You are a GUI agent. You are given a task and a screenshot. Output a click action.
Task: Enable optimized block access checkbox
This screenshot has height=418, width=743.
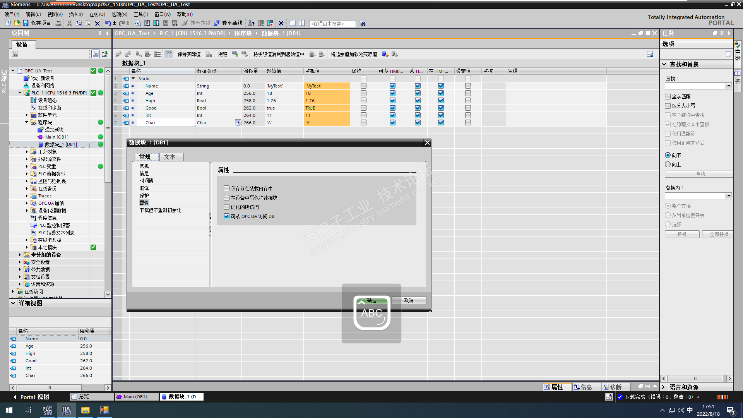click(x=227, y=207)
